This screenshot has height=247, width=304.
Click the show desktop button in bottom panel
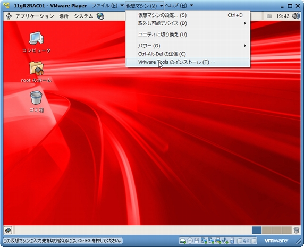8,230
